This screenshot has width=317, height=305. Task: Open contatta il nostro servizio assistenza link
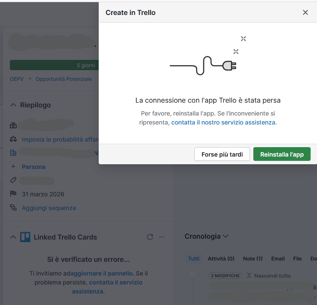click(223, 122)
